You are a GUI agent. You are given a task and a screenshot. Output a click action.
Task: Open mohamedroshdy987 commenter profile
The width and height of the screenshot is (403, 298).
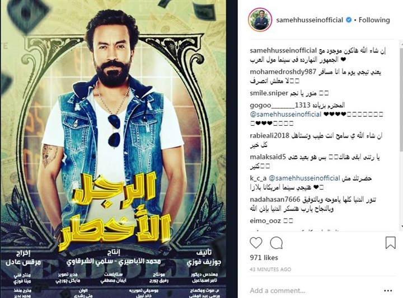click(x=283, y=72)
